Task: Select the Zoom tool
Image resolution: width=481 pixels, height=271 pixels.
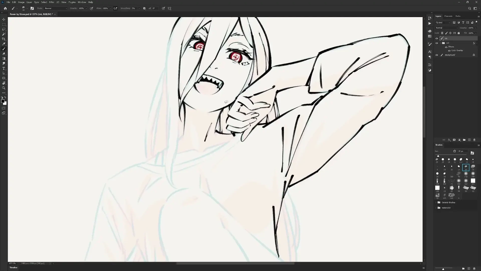Action: [x=4, y=88]
